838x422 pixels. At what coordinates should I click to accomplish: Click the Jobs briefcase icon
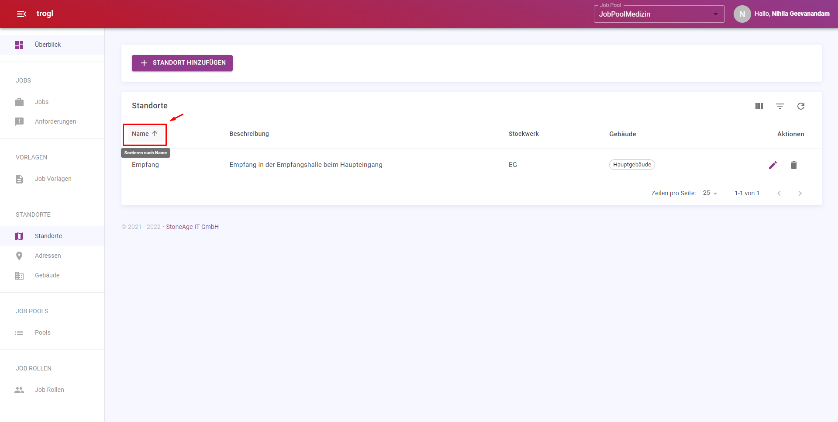point(19,102)
